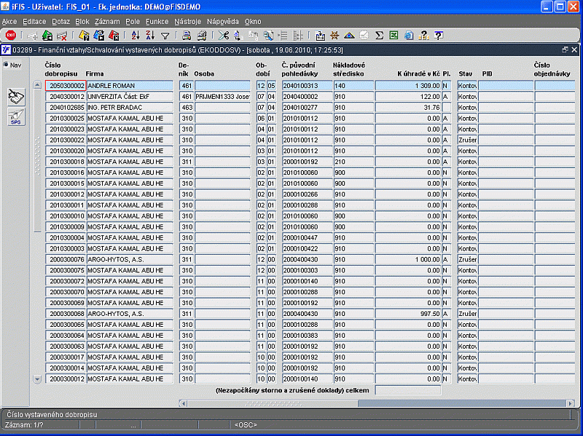Click the second printer icon after the filter
The height and width of the screenshot is (436, 583).
pyautogui.click(x=202, y=35)
